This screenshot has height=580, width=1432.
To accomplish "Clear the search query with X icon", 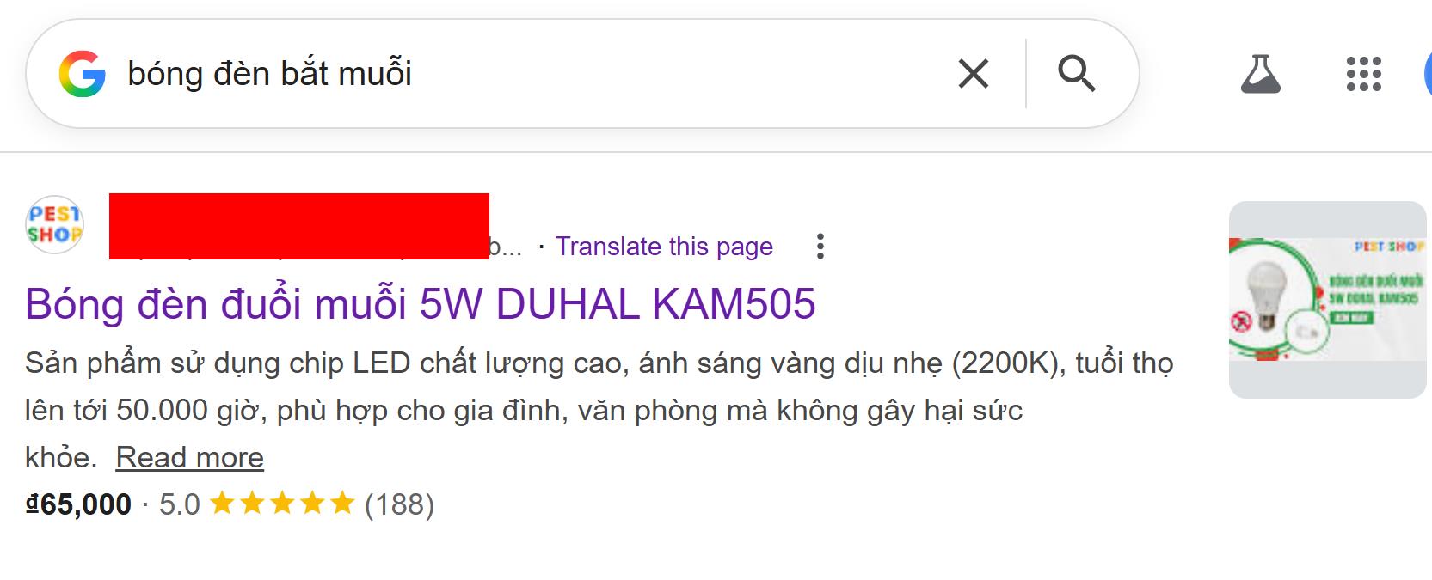I will pos(974,74).
